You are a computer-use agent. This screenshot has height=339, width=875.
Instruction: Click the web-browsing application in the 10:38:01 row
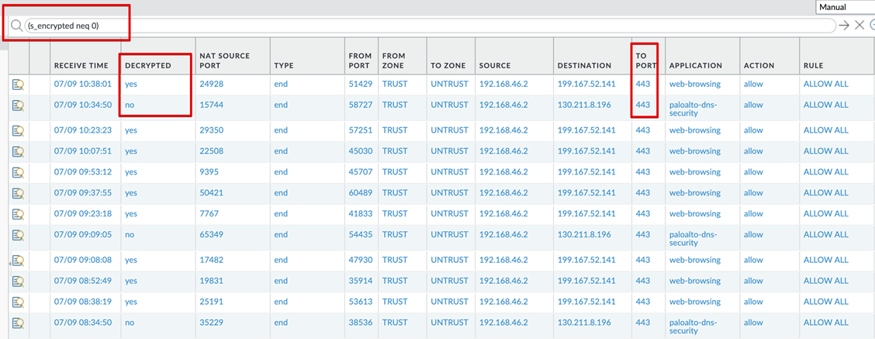pos(694,84)
